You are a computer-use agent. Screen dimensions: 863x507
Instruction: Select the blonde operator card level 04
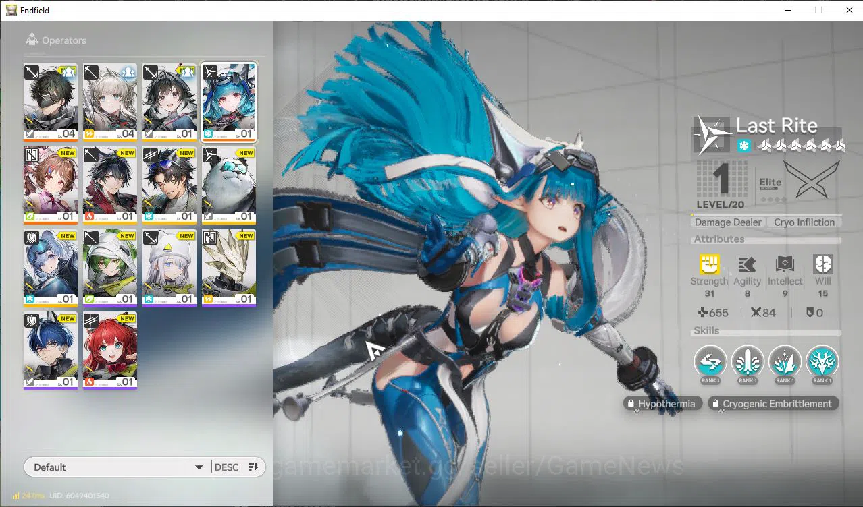pyautogui.click(x=110, y=102)
